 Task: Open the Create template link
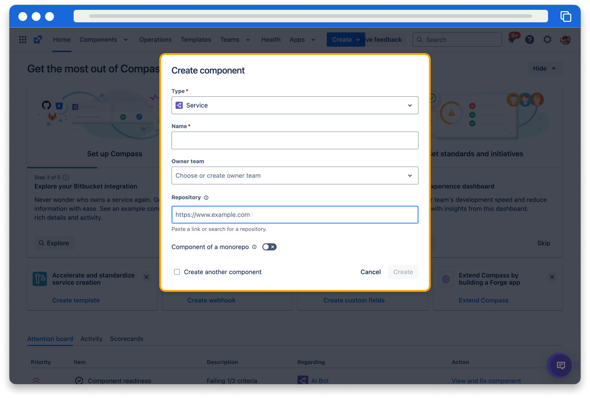(76, 300)
